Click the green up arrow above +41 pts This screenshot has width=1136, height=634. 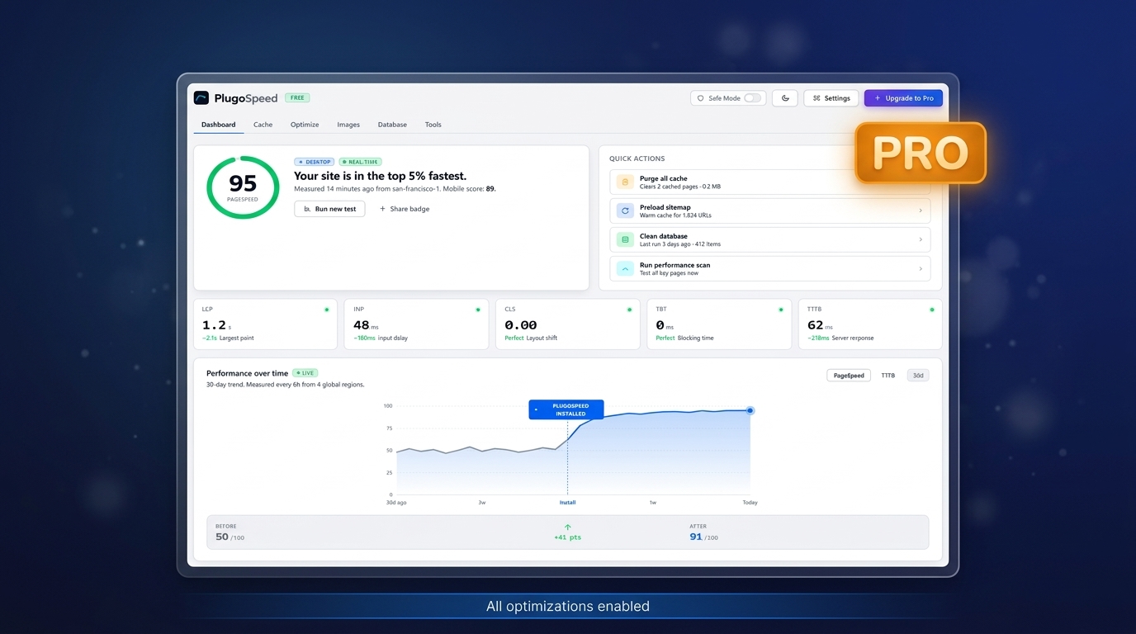click(568, 527)
